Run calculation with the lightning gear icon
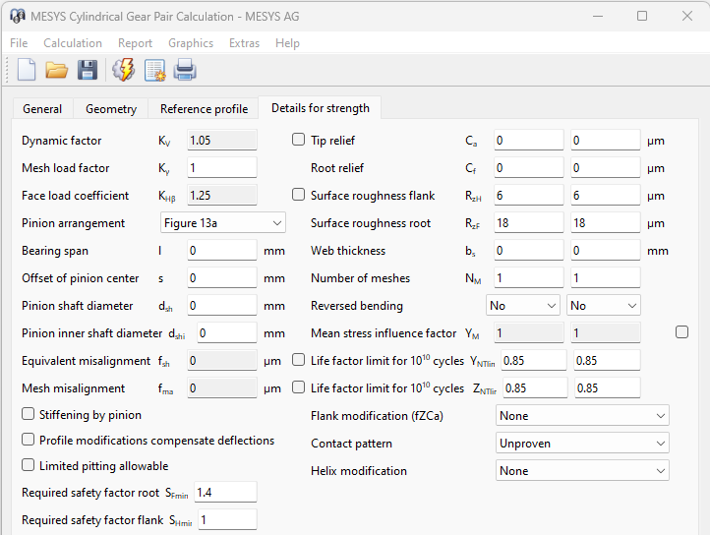 (x=123, y=70)
